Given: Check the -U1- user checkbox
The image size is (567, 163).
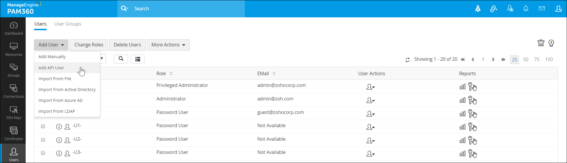Looking at the screenshot, I should [43, 126].
